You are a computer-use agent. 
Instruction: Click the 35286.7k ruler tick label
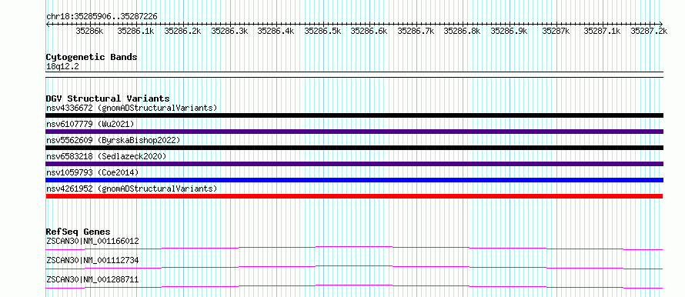tap(416, 31)
